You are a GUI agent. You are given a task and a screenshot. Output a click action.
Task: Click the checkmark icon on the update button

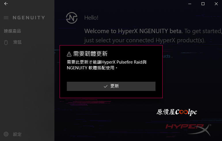pyautogui.click(x=106, y=86)
